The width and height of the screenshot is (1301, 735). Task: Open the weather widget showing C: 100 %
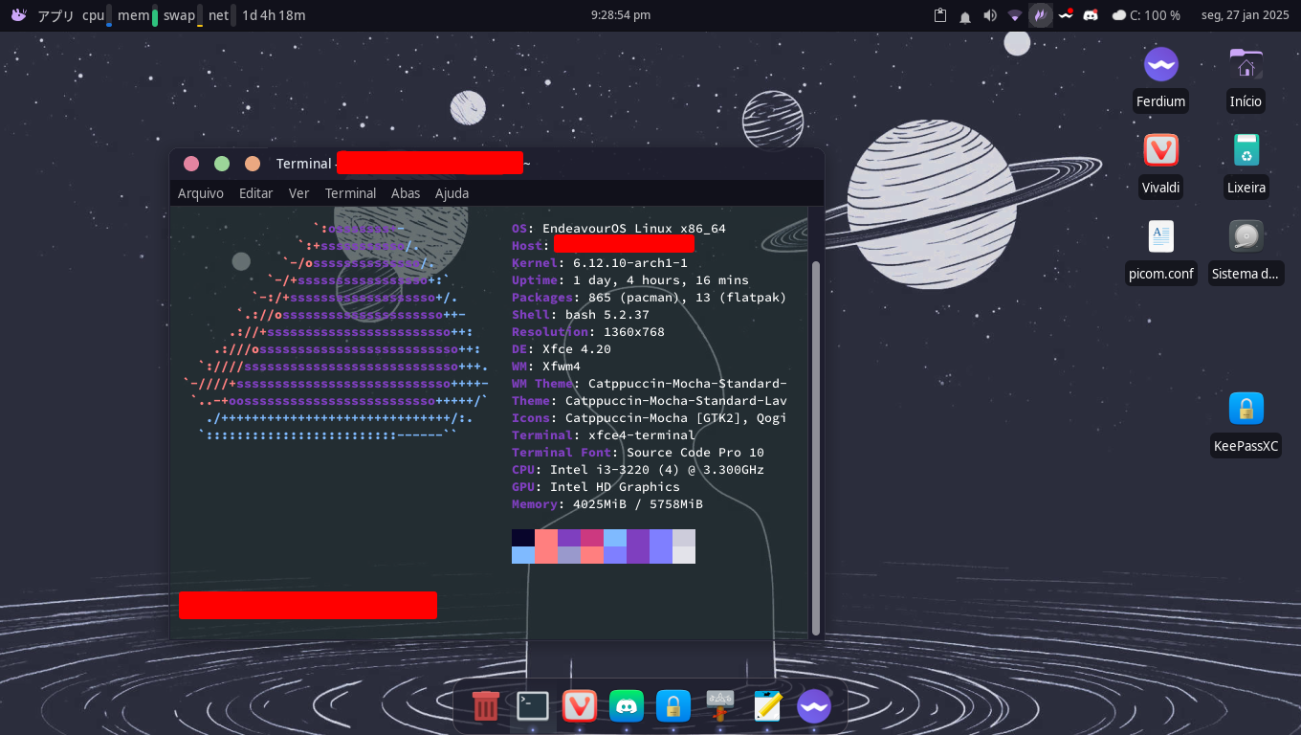click(1146, 15)
